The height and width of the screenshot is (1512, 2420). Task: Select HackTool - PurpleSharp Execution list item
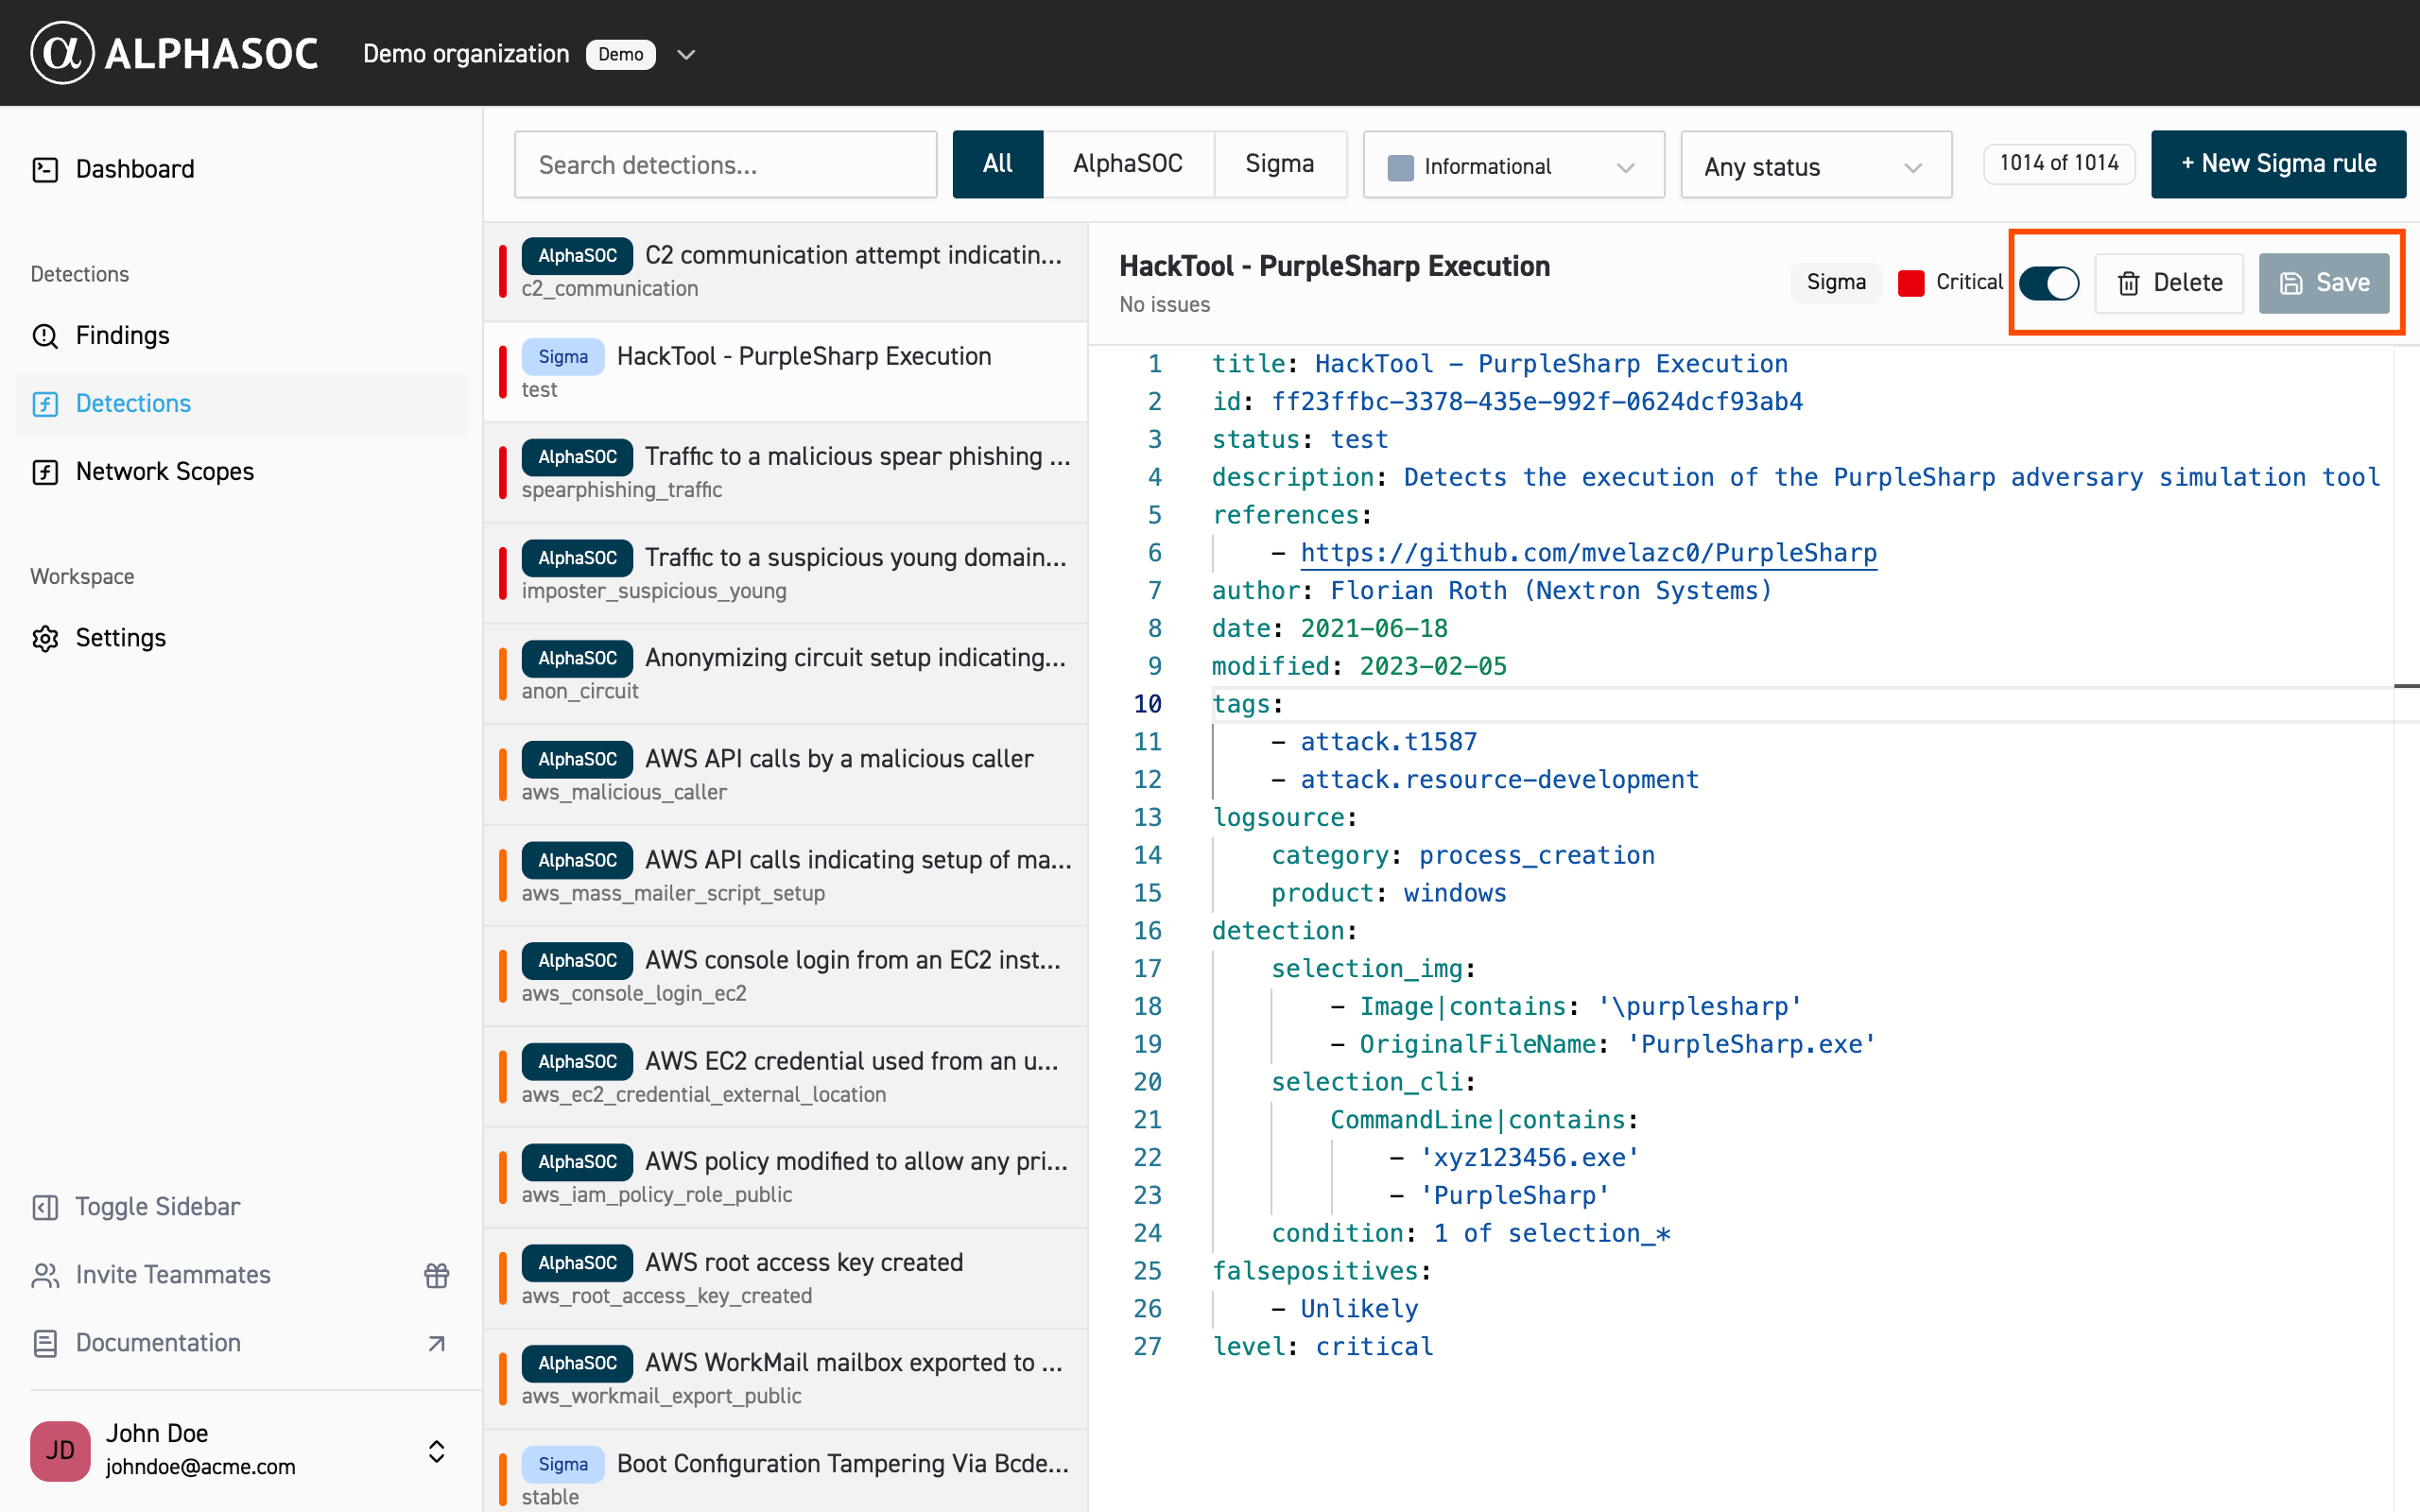[785, 372]
